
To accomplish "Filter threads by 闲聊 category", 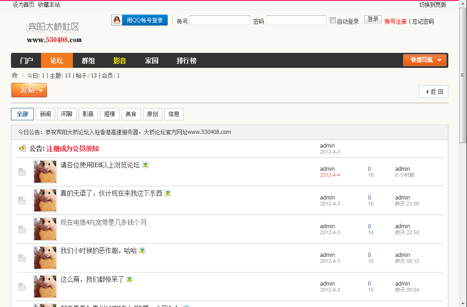I will pyautogui.click(x=67, y=114).
